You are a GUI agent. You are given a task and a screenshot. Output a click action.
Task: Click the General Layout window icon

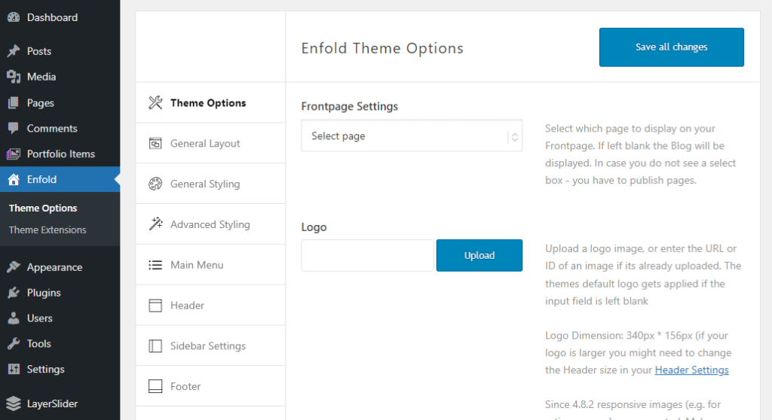click(155, 143)
